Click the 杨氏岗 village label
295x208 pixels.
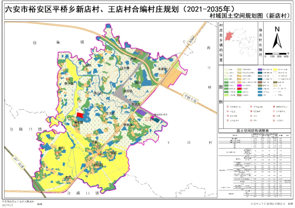(99, 165)
